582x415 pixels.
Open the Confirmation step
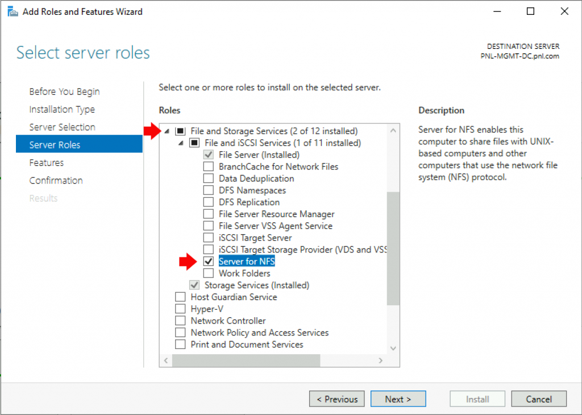click(x=56, y=180)
